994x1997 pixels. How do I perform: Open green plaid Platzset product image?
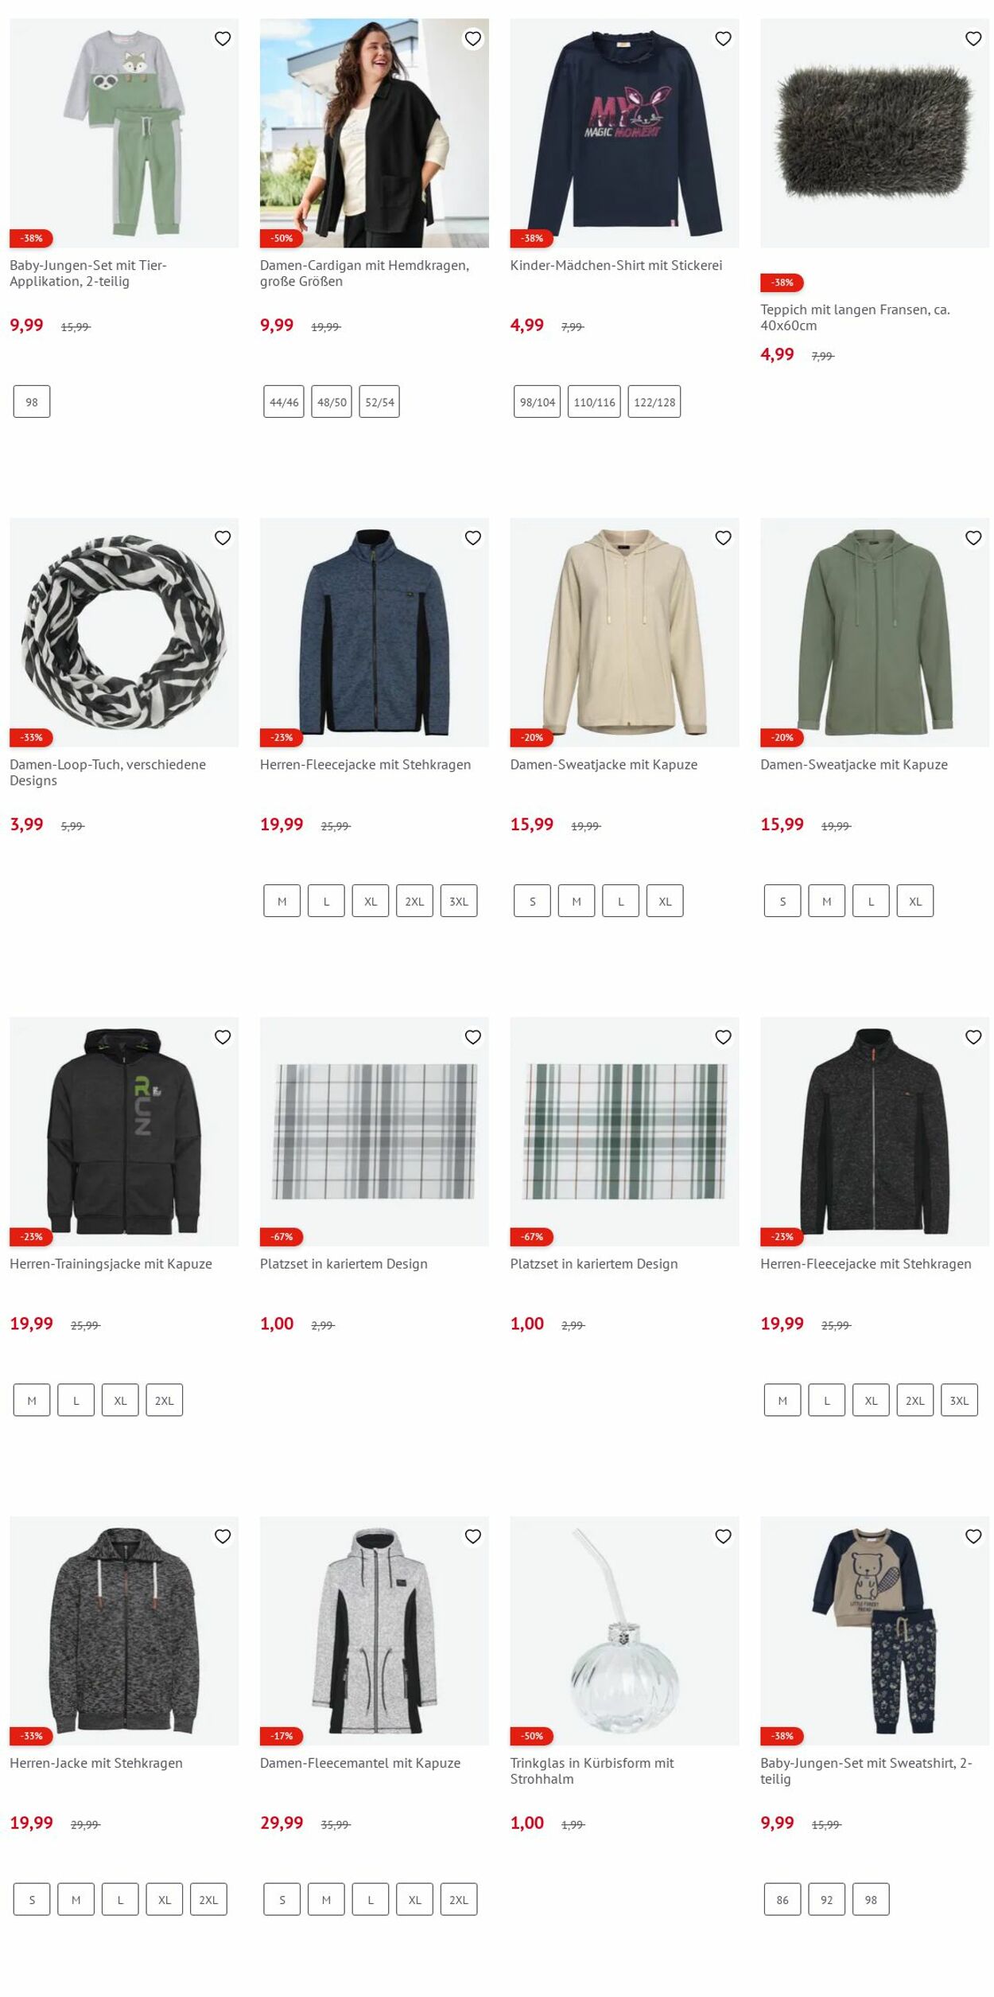click(x=624, y=1132)
